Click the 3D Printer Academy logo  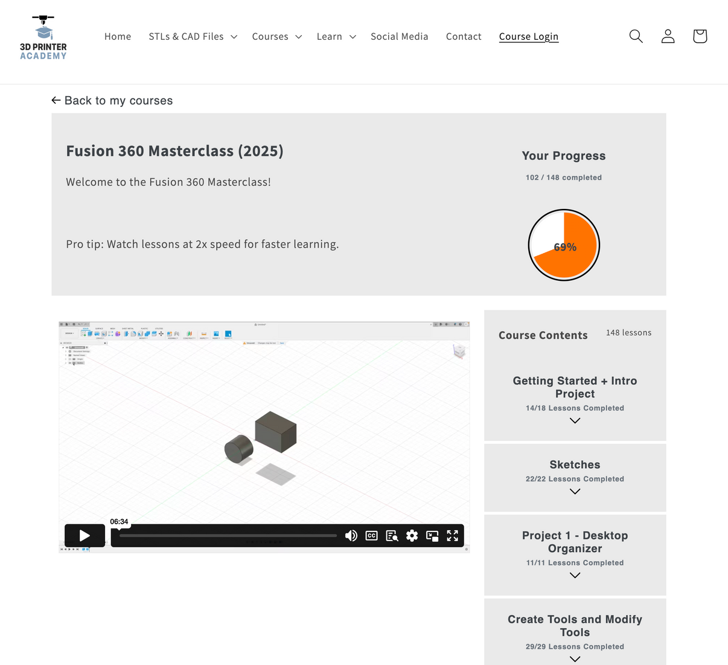tap(43, 36)
